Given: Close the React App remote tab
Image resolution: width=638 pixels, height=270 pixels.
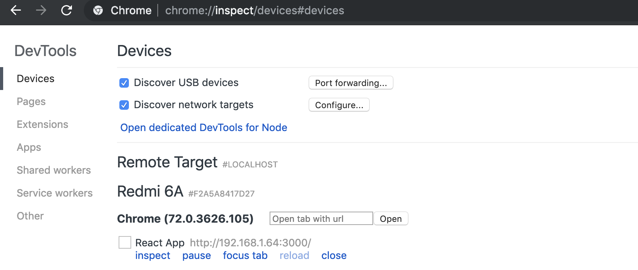Looking at the screenshot, I should (334, 255).
